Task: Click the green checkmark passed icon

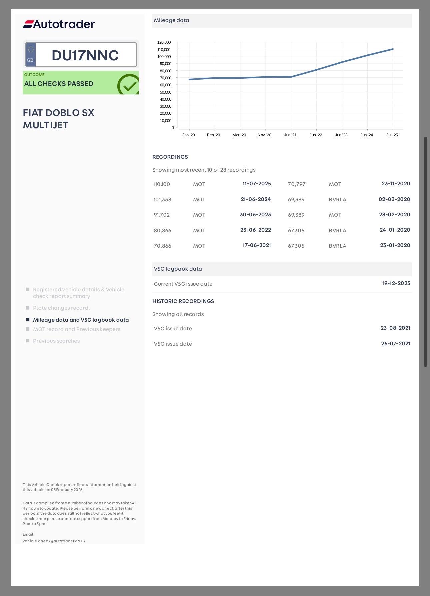Action: (x=128, y=85)
